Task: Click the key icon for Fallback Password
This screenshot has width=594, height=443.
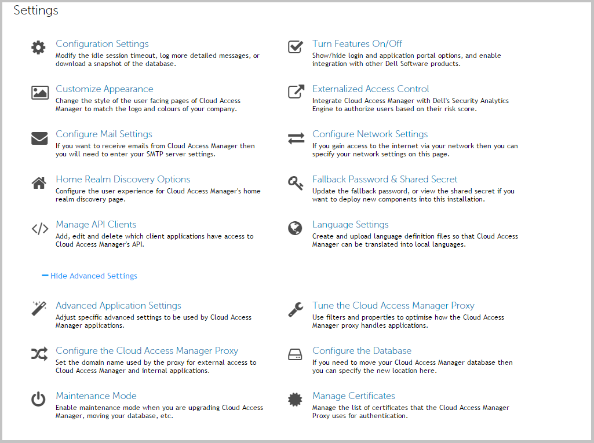Action: [296, 183]
